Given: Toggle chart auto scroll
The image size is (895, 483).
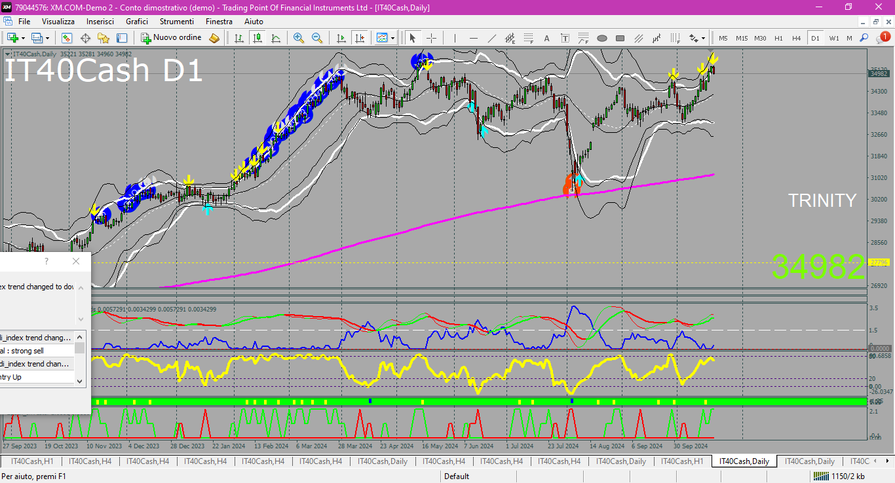Looking at the screenshot, I should click(341, 38).
